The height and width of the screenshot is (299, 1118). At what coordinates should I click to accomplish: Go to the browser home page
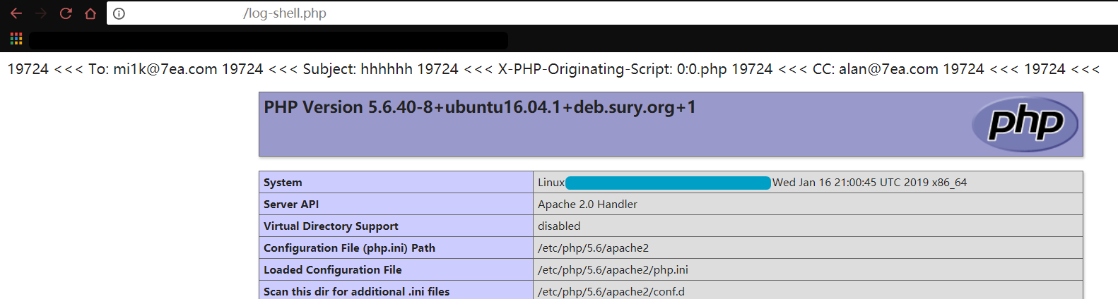90,13
